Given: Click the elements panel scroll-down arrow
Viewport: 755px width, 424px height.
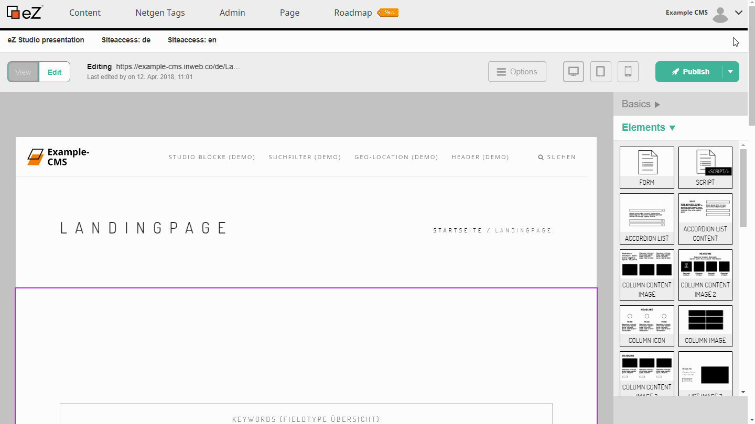Looking at the screenshot, I should point(743,392).
